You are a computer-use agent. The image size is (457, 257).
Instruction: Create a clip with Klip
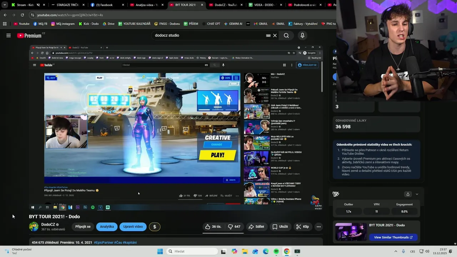click(302, 227)
